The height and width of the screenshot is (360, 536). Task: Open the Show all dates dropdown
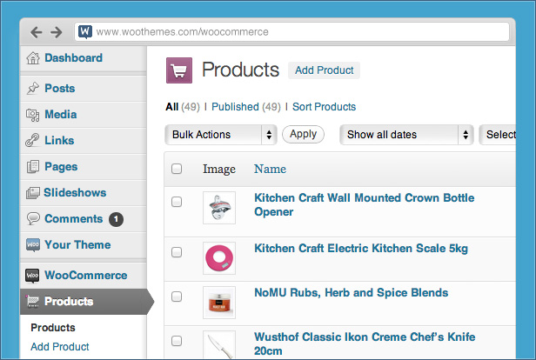[406, 135]
